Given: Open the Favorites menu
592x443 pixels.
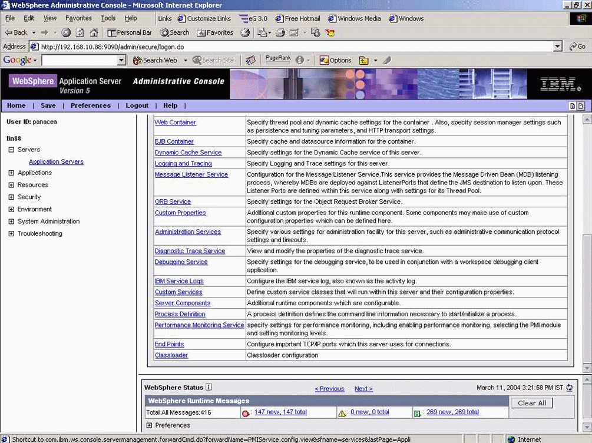Looking at the screenshot, I should pos(78,18).
